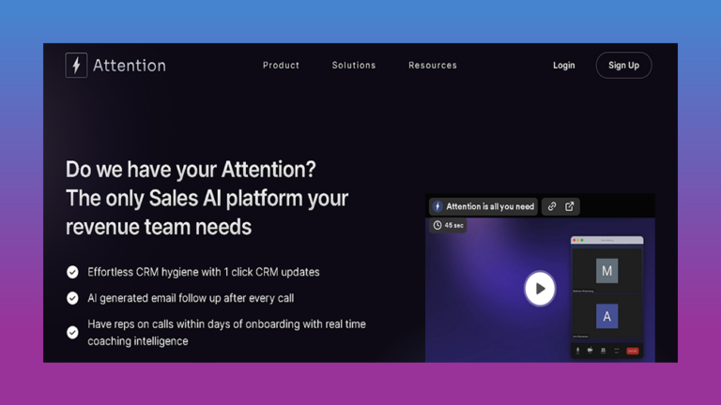721x405 pixels.
Task: Click checkmark beside real time coaching text
Action: [72, 333]
